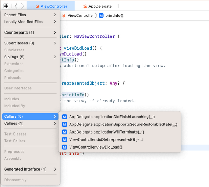Open the Siblings (5) submenu

(30, 57)
